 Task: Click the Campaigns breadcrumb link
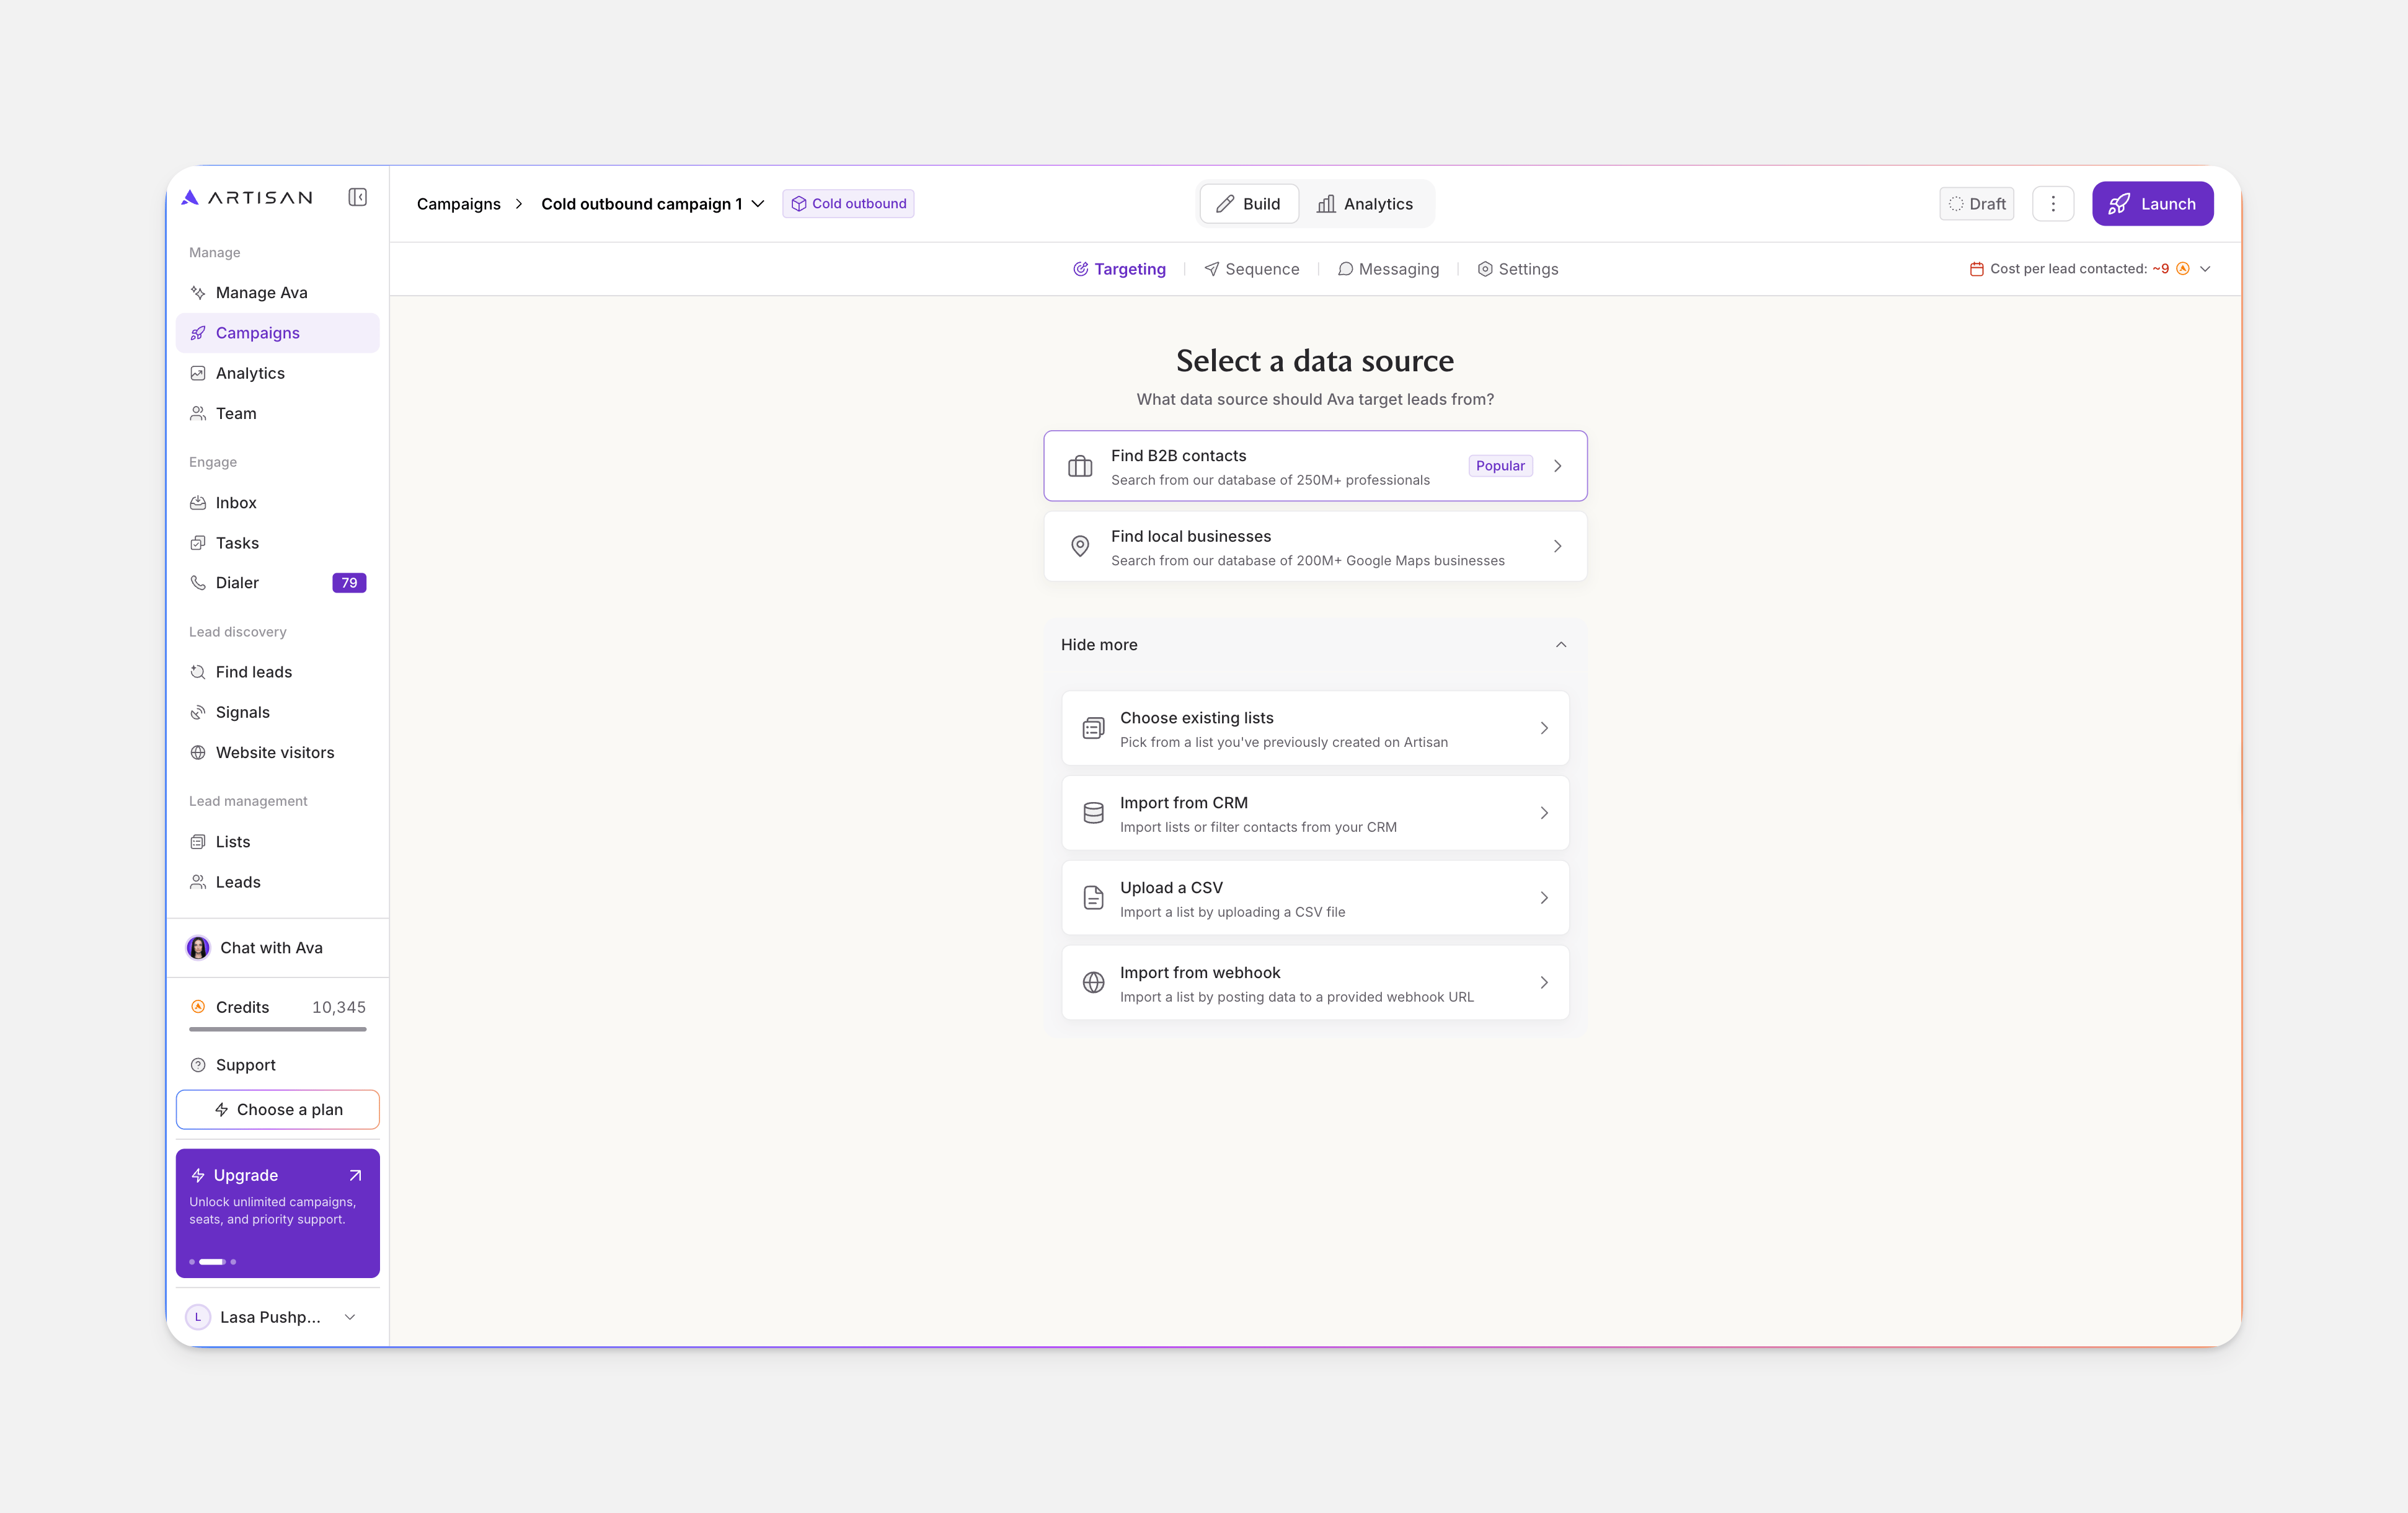(459, 204)
